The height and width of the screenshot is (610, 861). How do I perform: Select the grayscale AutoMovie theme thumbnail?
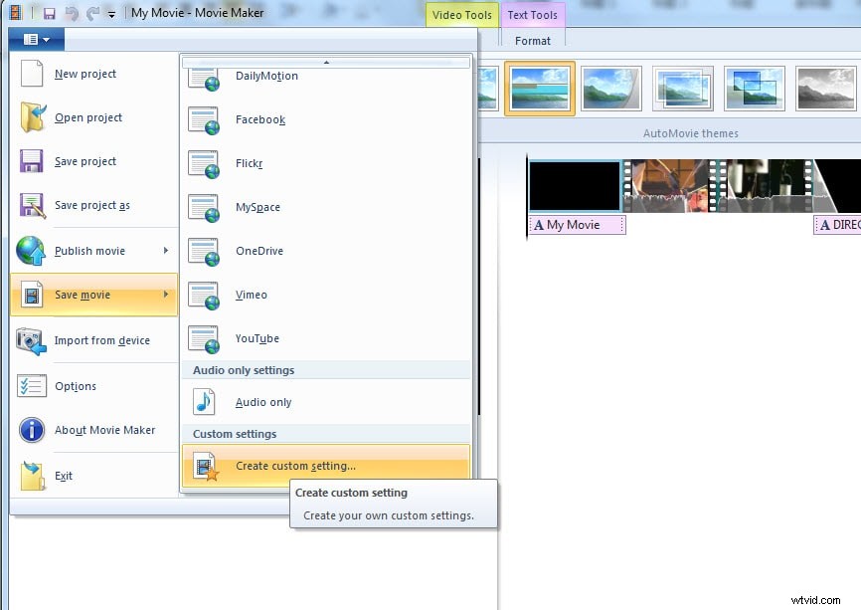click(x=825, y=88)
